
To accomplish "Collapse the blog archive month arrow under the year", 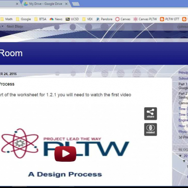I will click(184, 161).
